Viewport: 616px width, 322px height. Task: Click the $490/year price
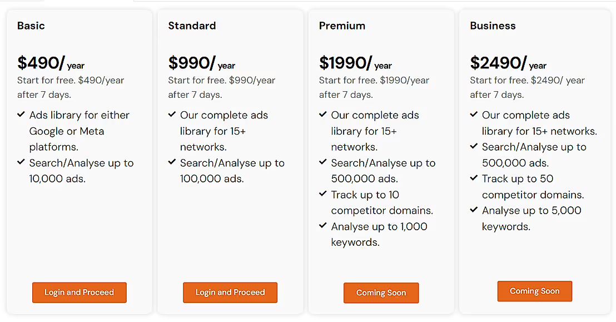pyautogui.click(x=51, y=63)
